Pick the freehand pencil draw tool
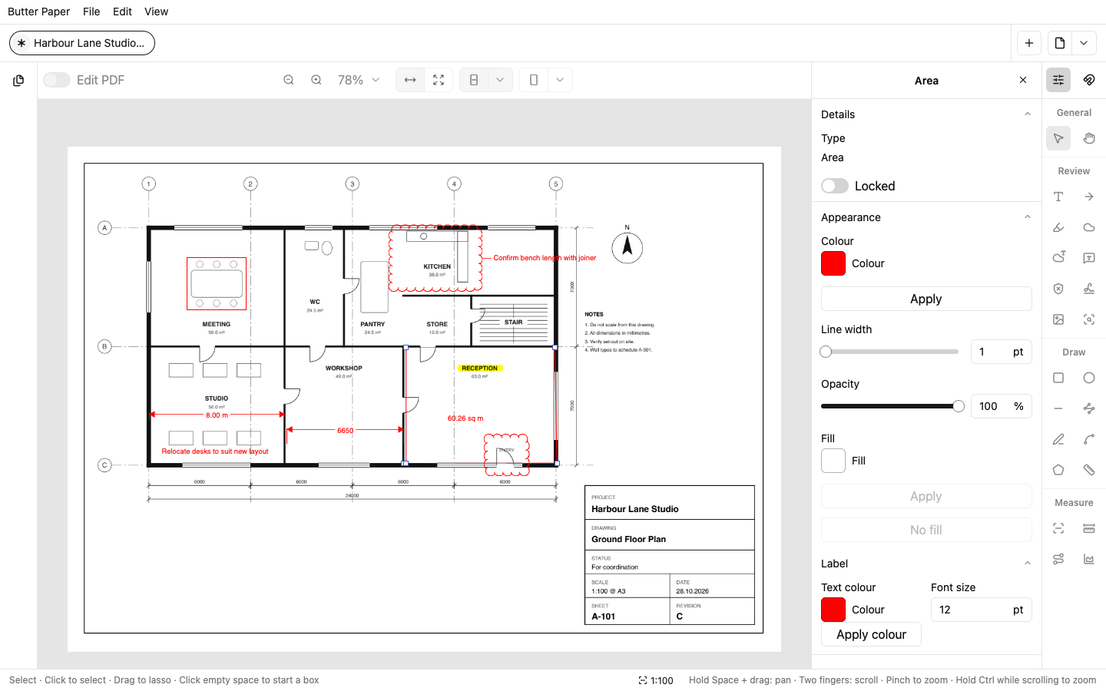This screenshot has height=691, width=1106. (1058, 439)
